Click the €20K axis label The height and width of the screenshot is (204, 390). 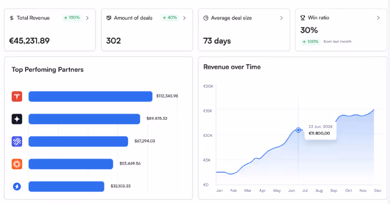(208, 86)
